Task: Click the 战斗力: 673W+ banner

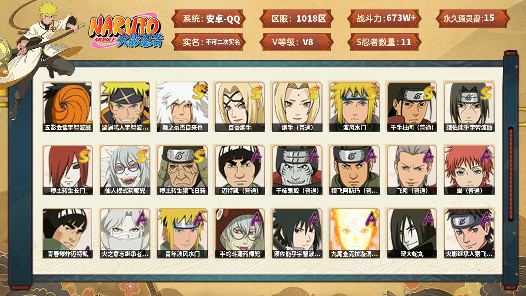Action: coord(384,19)
